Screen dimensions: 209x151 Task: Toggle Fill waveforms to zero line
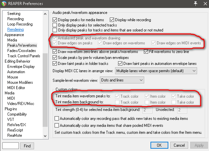pyautogui.click(x=146, y=52)
